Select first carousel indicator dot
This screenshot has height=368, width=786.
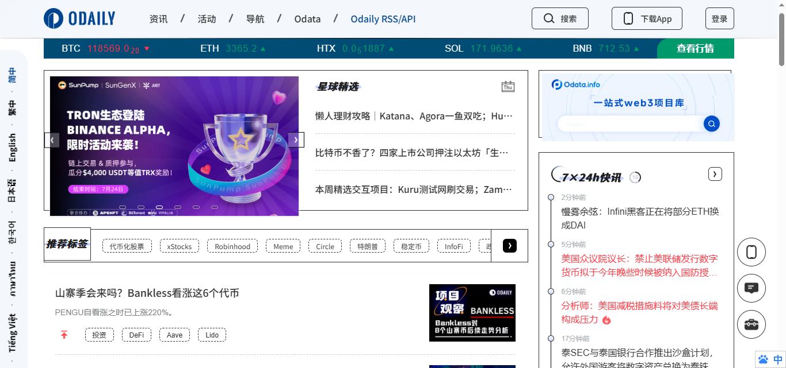tap(123, 207)
